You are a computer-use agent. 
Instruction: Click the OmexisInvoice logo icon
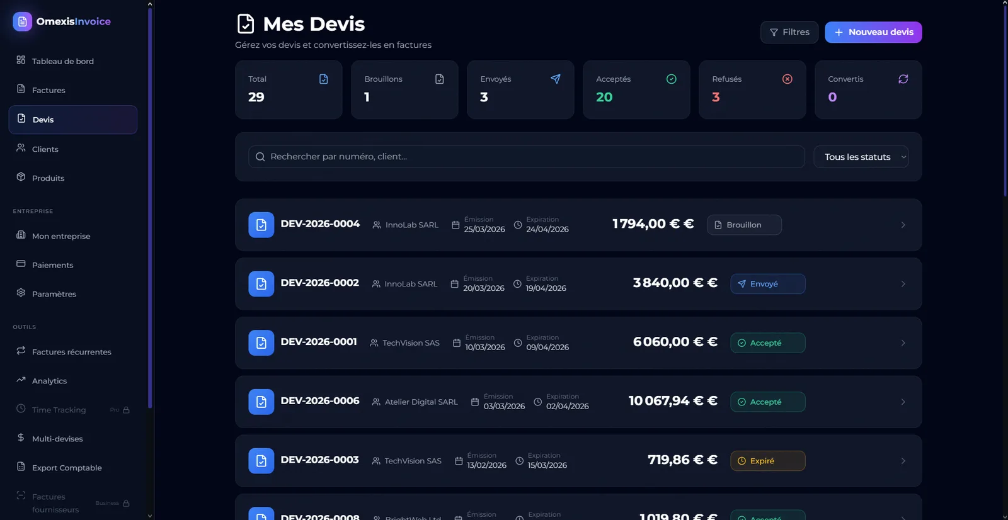click(x=22, y=21)
